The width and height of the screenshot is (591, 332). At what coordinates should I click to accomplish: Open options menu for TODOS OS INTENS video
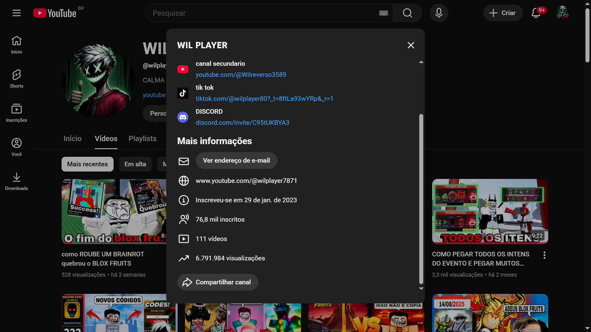pos(544,255)
